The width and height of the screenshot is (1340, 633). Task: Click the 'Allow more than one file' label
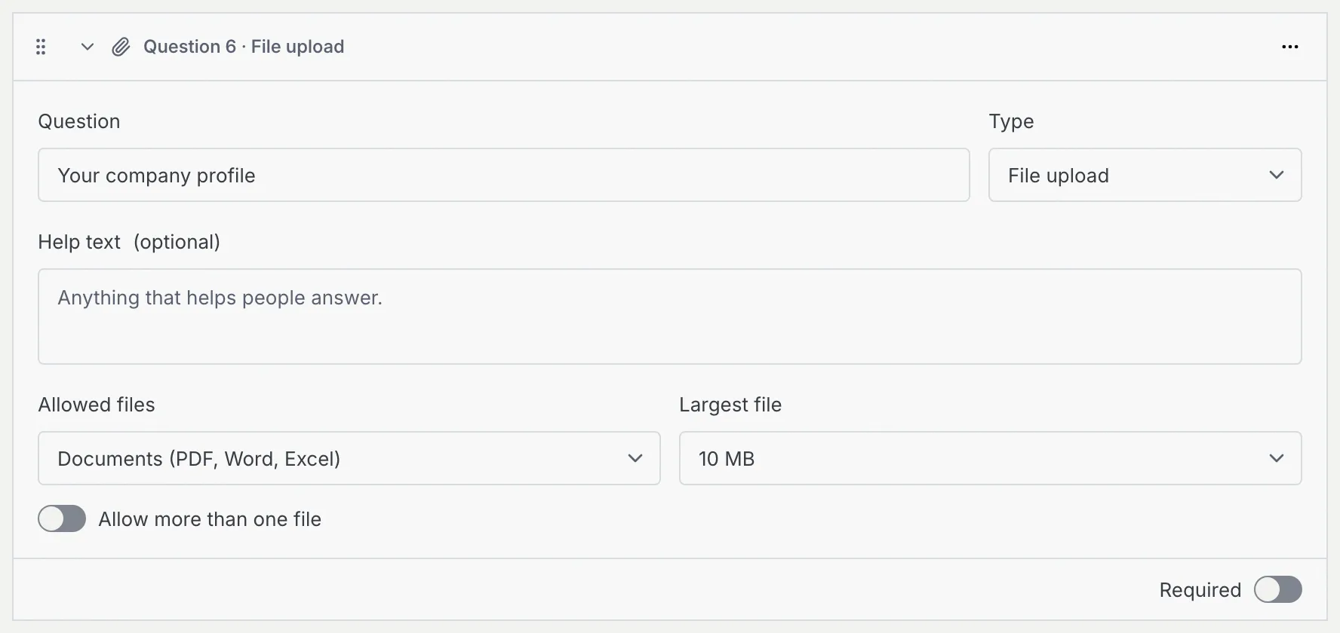point(210,519)
